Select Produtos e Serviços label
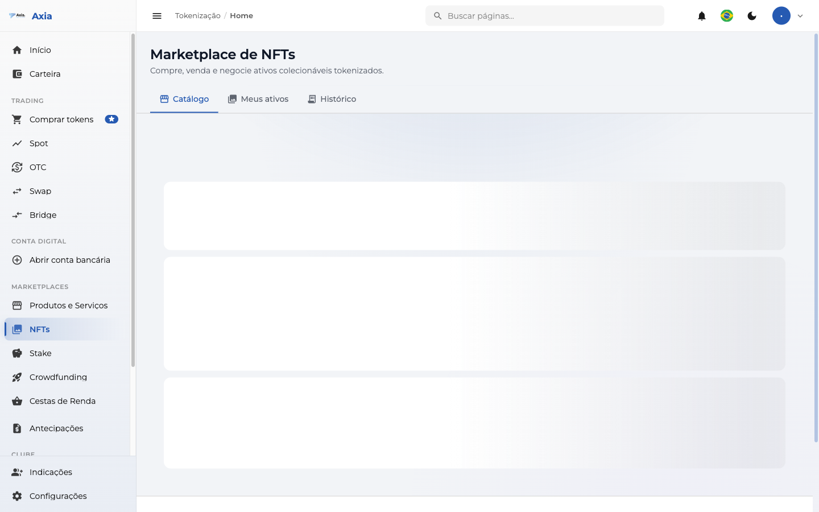 68,305
